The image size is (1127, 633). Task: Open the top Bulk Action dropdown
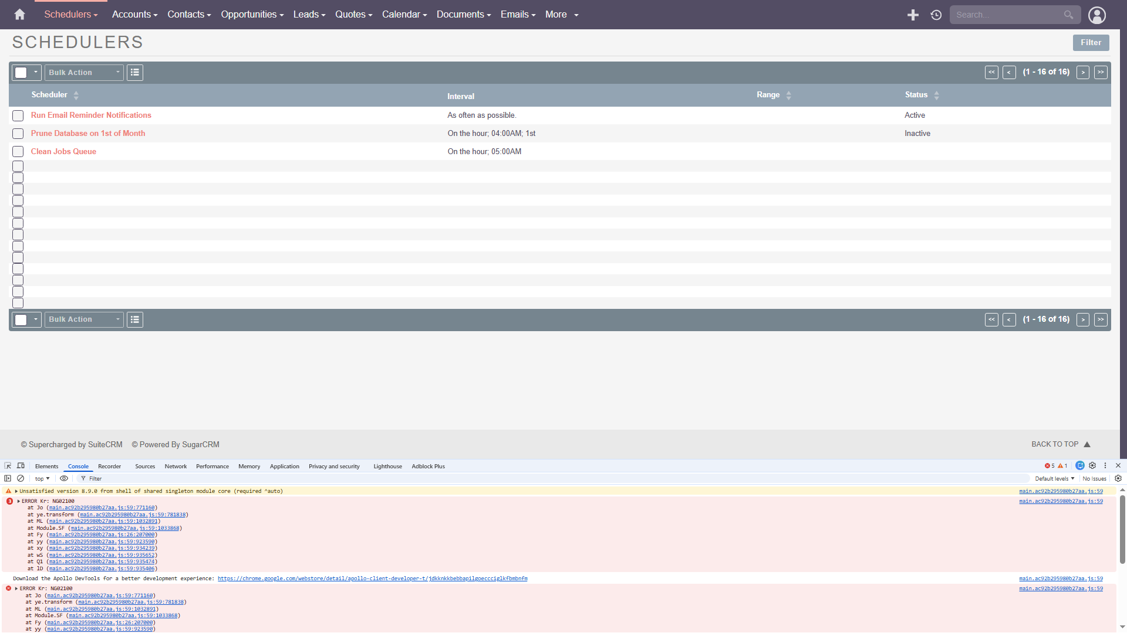84,73
